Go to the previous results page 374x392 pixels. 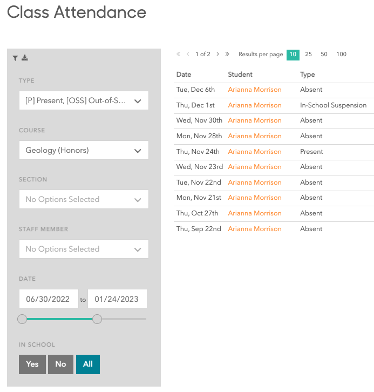(188, 54)
